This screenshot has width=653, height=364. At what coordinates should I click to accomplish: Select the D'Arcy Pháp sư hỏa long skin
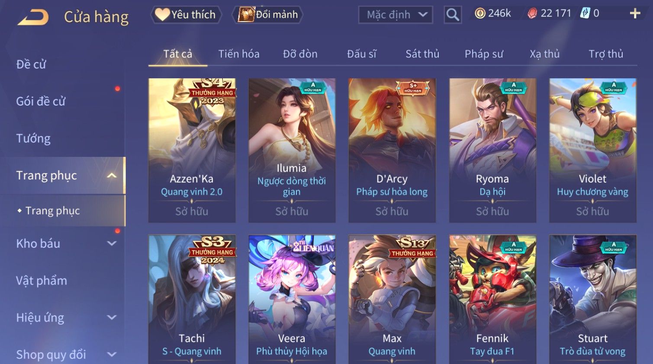[392, 150]
